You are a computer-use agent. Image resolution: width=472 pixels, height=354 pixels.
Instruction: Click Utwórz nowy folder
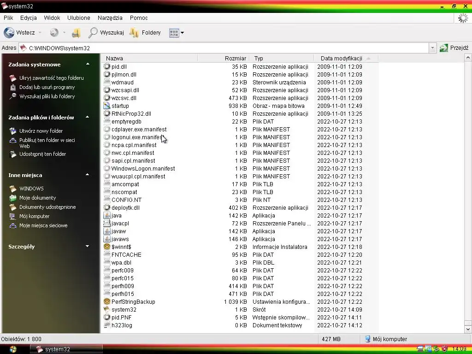[41, 131]
